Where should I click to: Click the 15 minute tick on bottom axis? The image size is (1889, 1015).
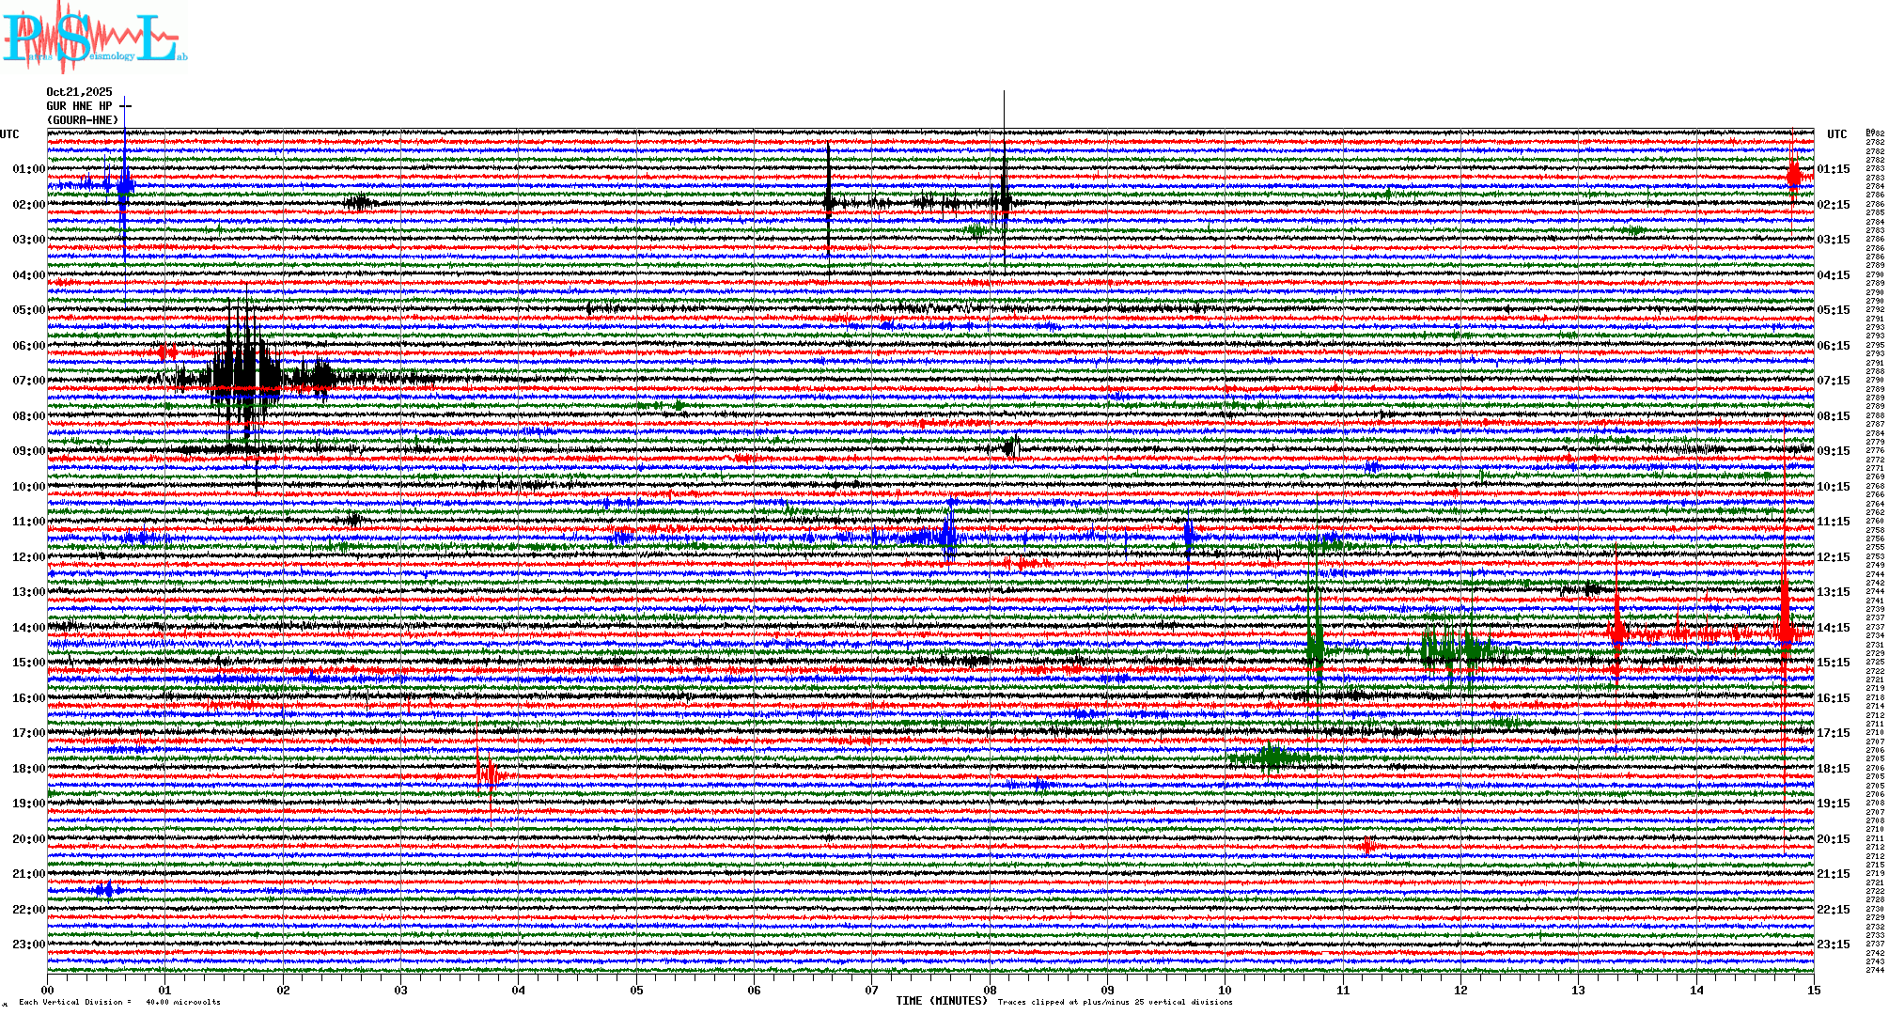point(1814,990)
